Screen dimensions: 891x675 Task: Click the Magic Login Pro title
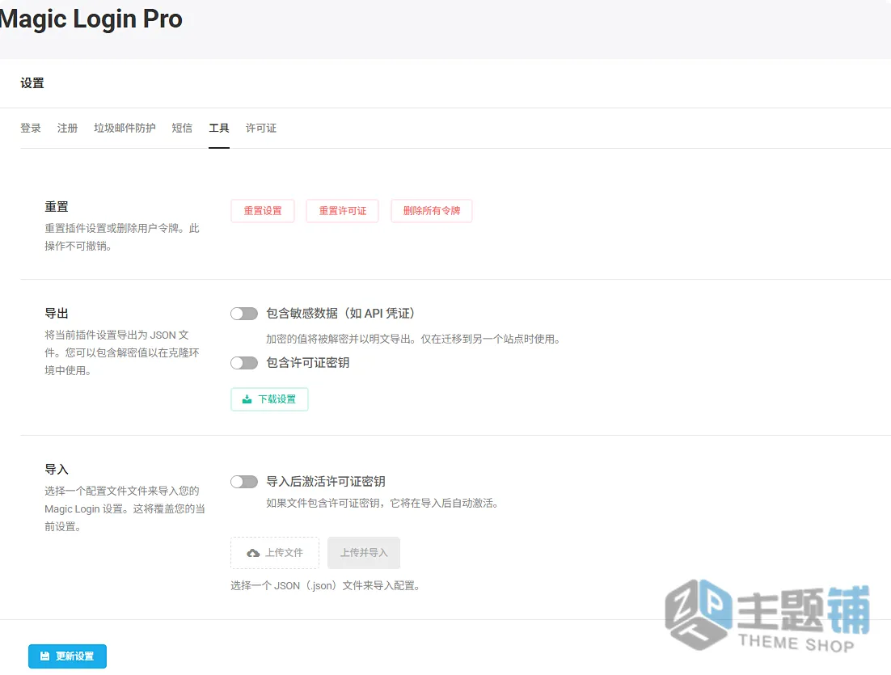pyautogui.click(x=91, y=19)
